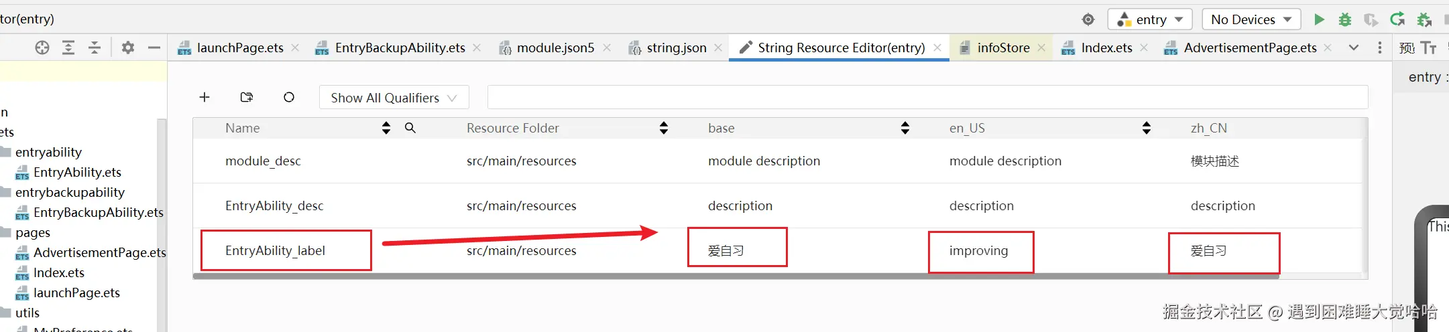The width and height of the screenshot is (1449, 332).
Task: Close the launchPage.ets tab
Action: [x=295, y=48]
